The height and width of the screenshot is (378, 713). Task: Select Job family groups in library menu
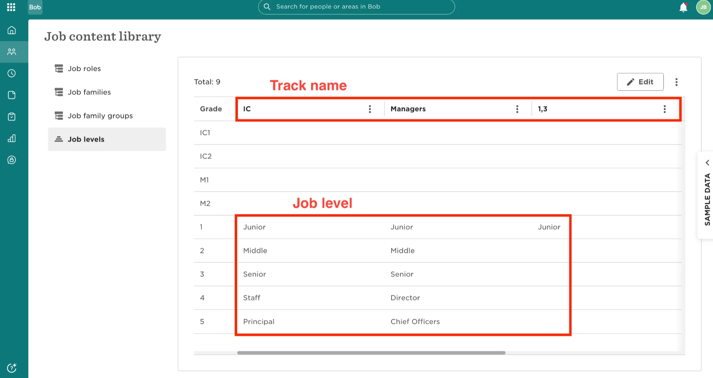click(107, 116)
